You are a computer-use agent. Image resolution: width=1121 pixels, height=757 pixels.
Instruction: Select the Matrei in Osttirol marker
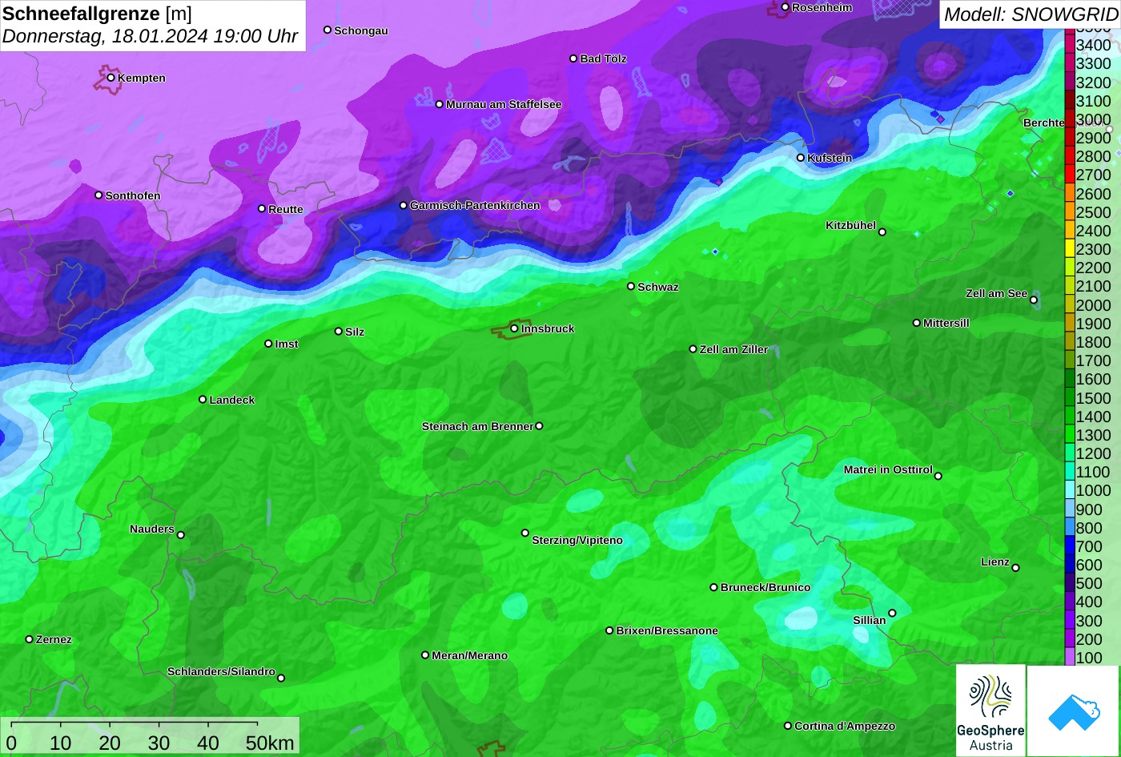[x=938, y=476]
